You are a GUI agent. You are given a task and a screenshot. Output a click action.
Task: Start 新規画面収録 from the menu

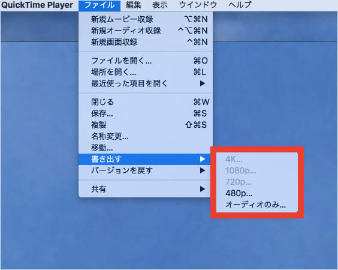(x=146, y=42)
